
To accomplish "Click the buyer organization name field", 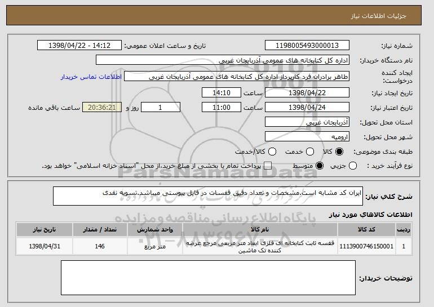I will pos(223,60).
